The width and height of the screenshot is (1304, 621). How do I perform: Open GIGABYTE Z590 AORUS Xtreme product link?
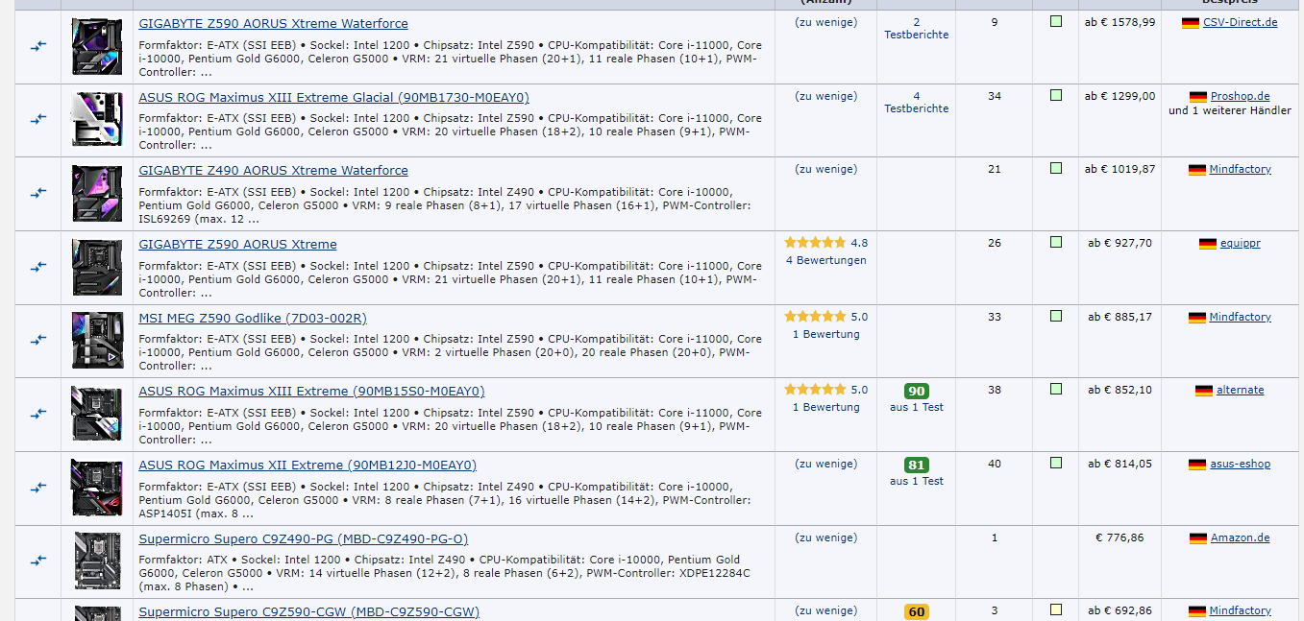[237, 244]
